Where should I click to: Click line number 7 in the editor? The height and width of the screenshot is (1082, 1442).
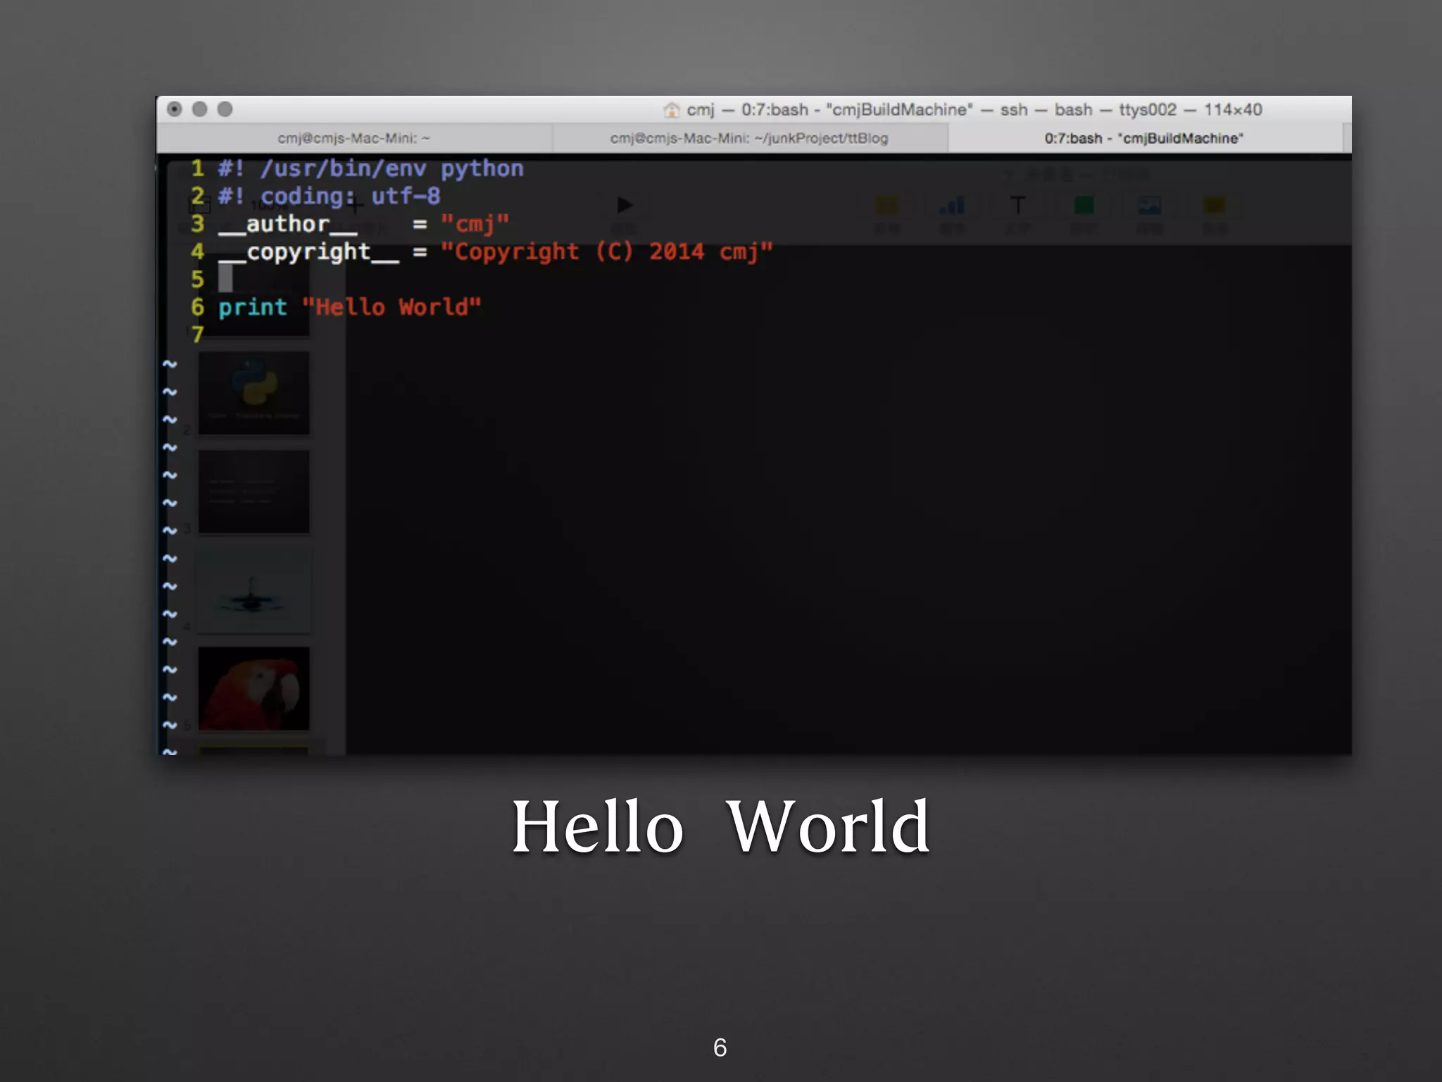pyautogui.click(x=197, y=335)
